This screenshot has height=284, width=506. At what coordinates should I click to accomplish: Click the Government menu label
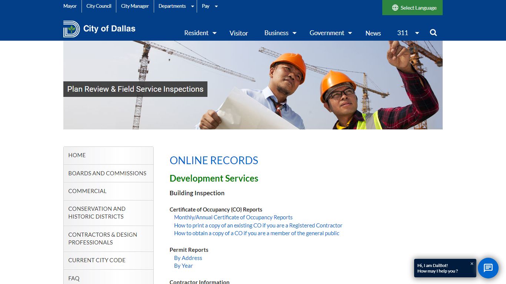[x=327, y=33]
